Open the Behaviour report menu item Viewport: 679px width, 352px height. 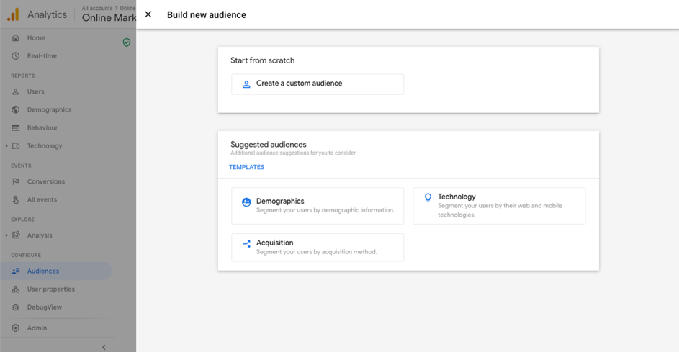(42, 128)
